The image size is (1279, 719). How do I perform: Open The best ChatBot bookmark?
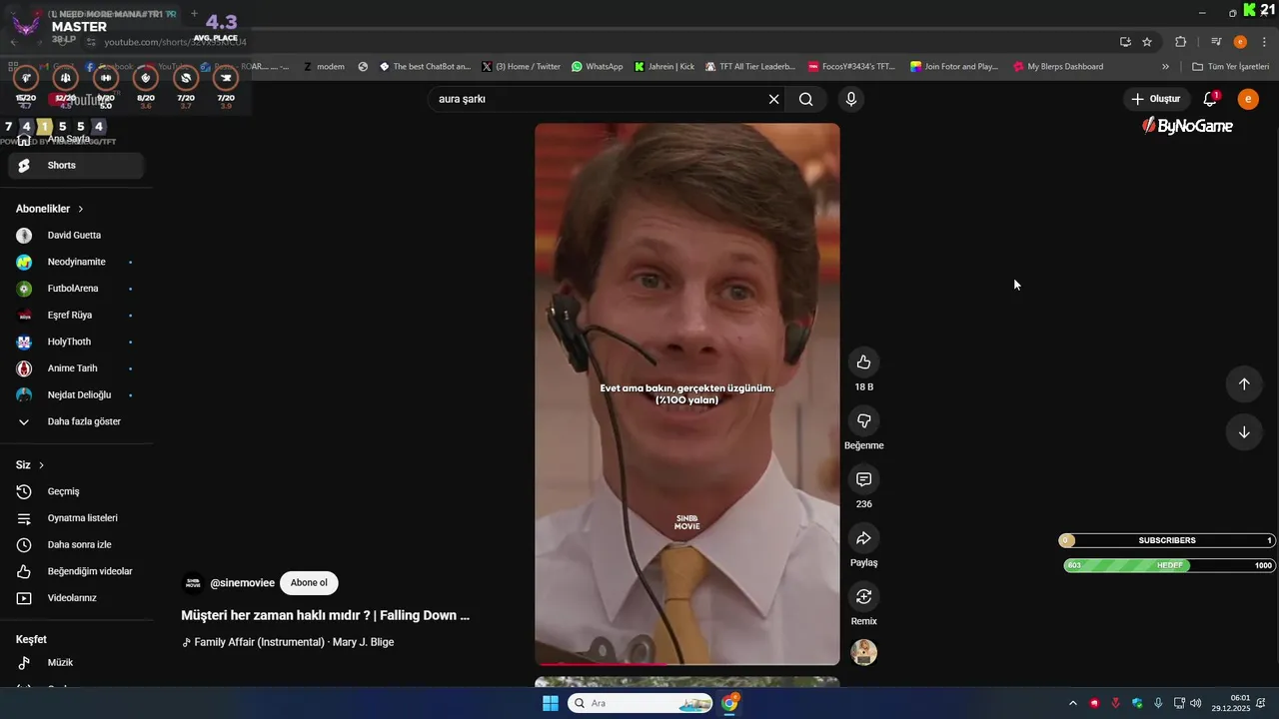pos(425,67)
